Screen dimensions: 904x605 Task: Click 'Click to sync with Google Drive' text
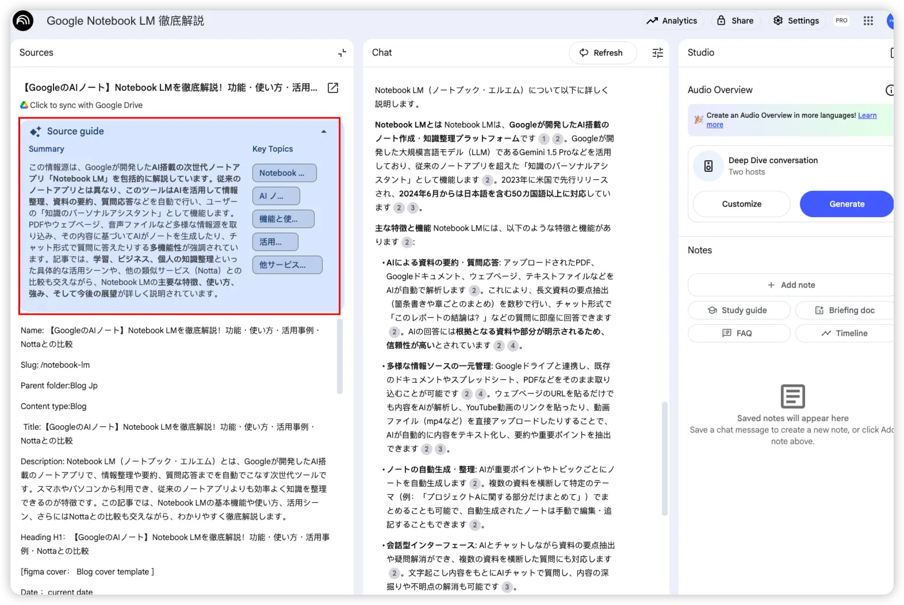[86, 105]
